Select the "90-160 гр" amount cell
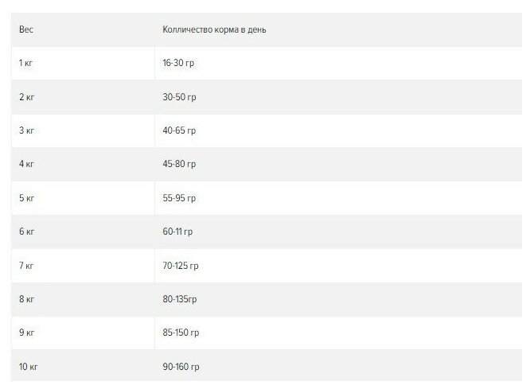530x389 pixels. (x=181, y=368)
